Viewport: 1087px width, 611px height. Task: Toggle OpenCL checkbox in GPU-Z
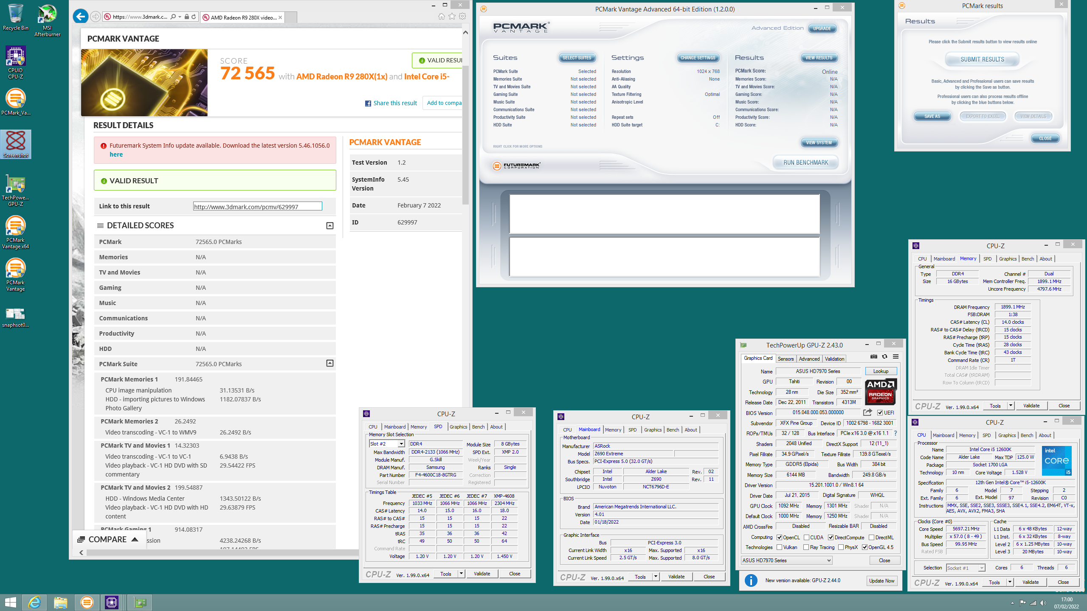coord(780,537)
